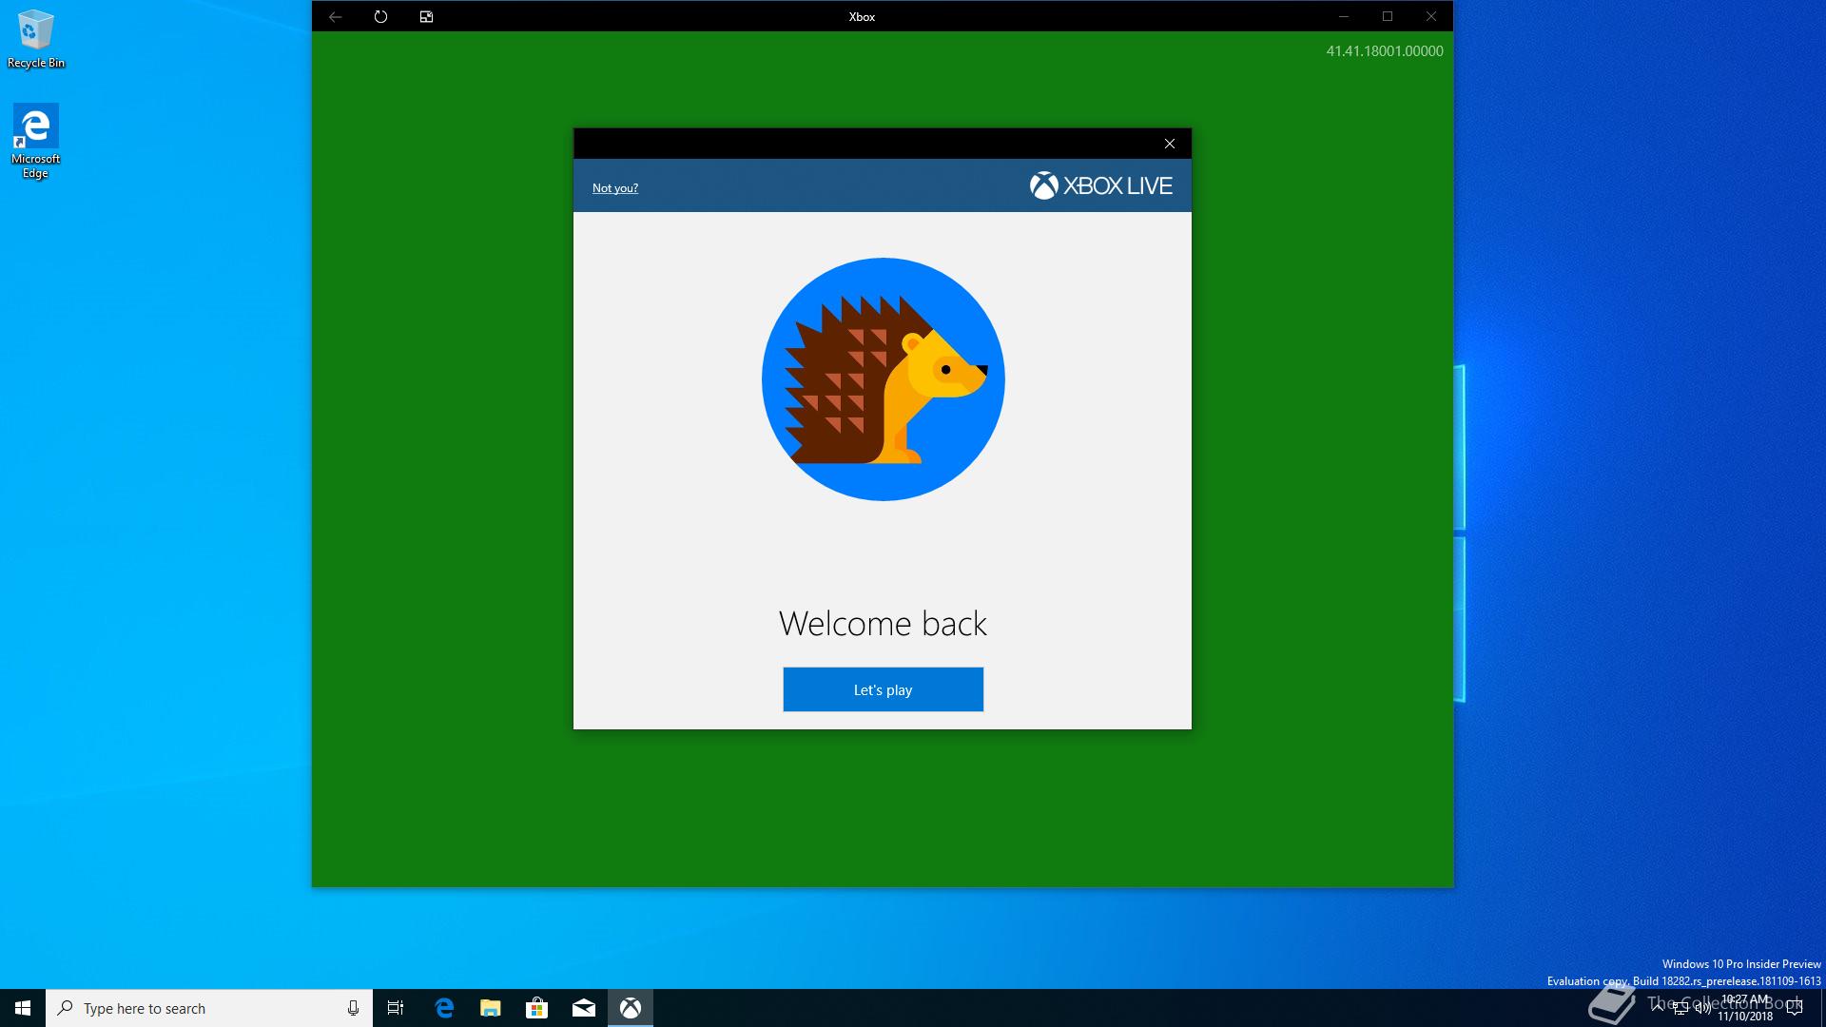Close the Xbox app window

tap(1431, 16)
